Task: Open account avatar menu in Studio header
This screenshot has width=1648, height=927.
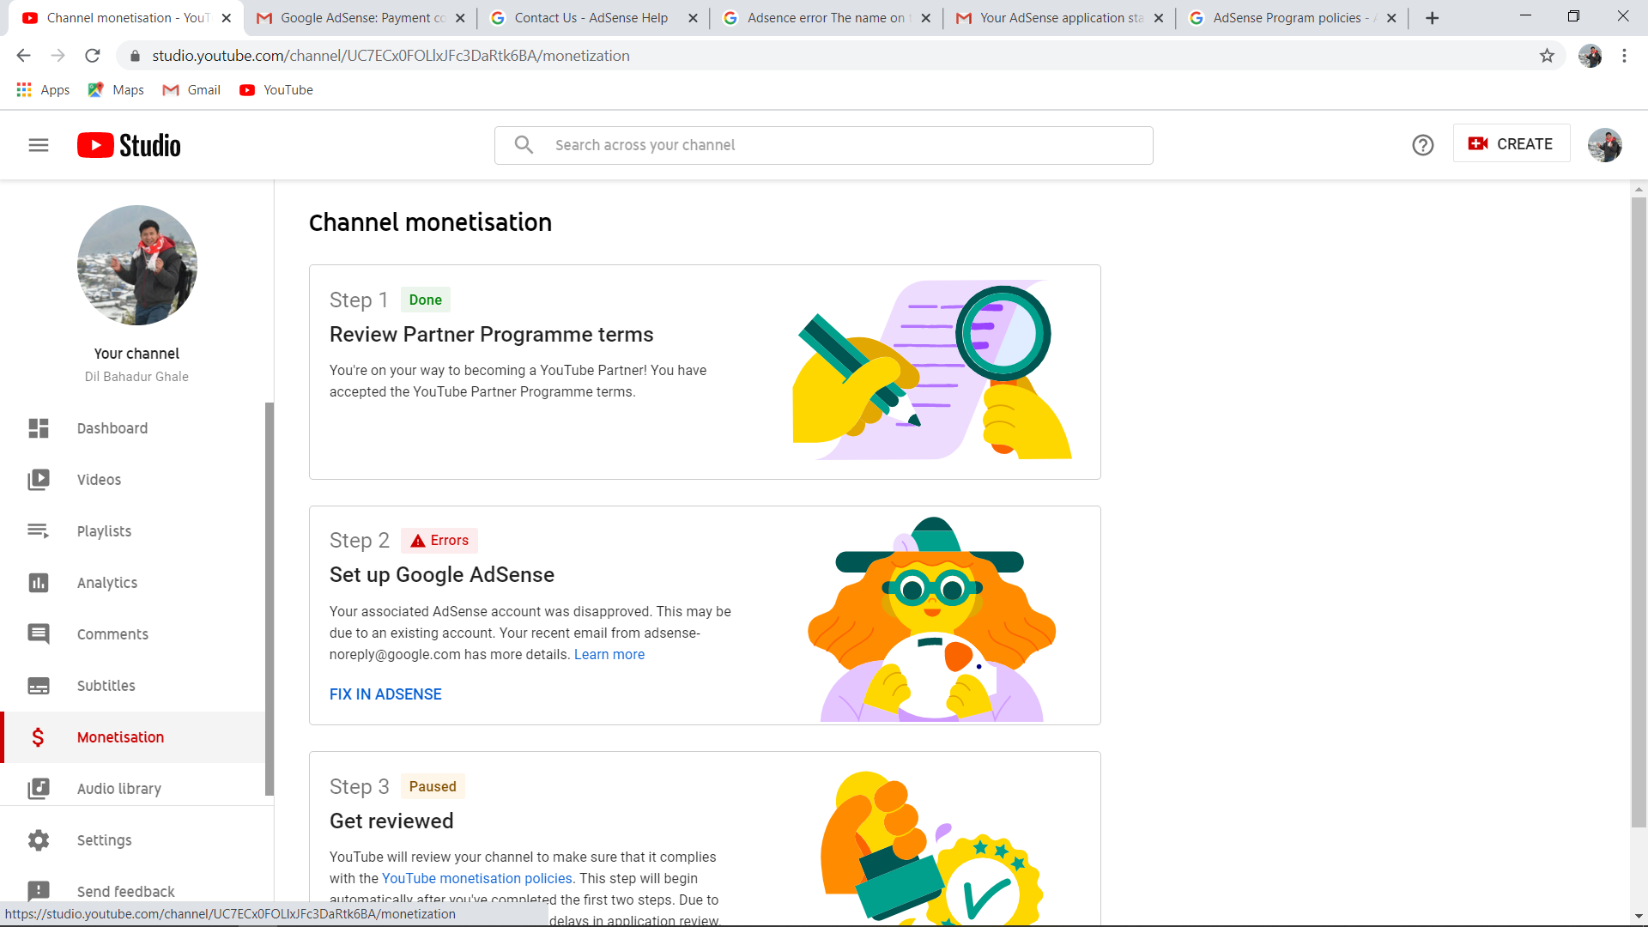Action: coord(1604,145)
